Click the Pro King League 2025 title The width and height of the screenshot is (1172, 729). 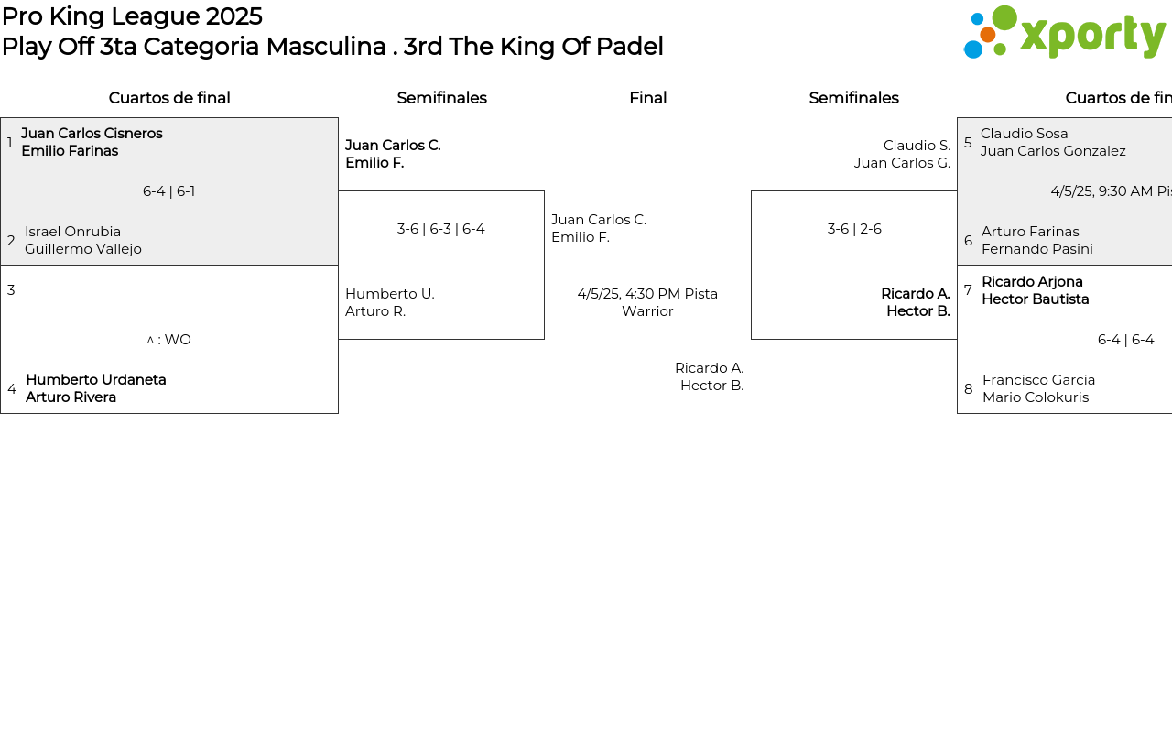[132, 16]
